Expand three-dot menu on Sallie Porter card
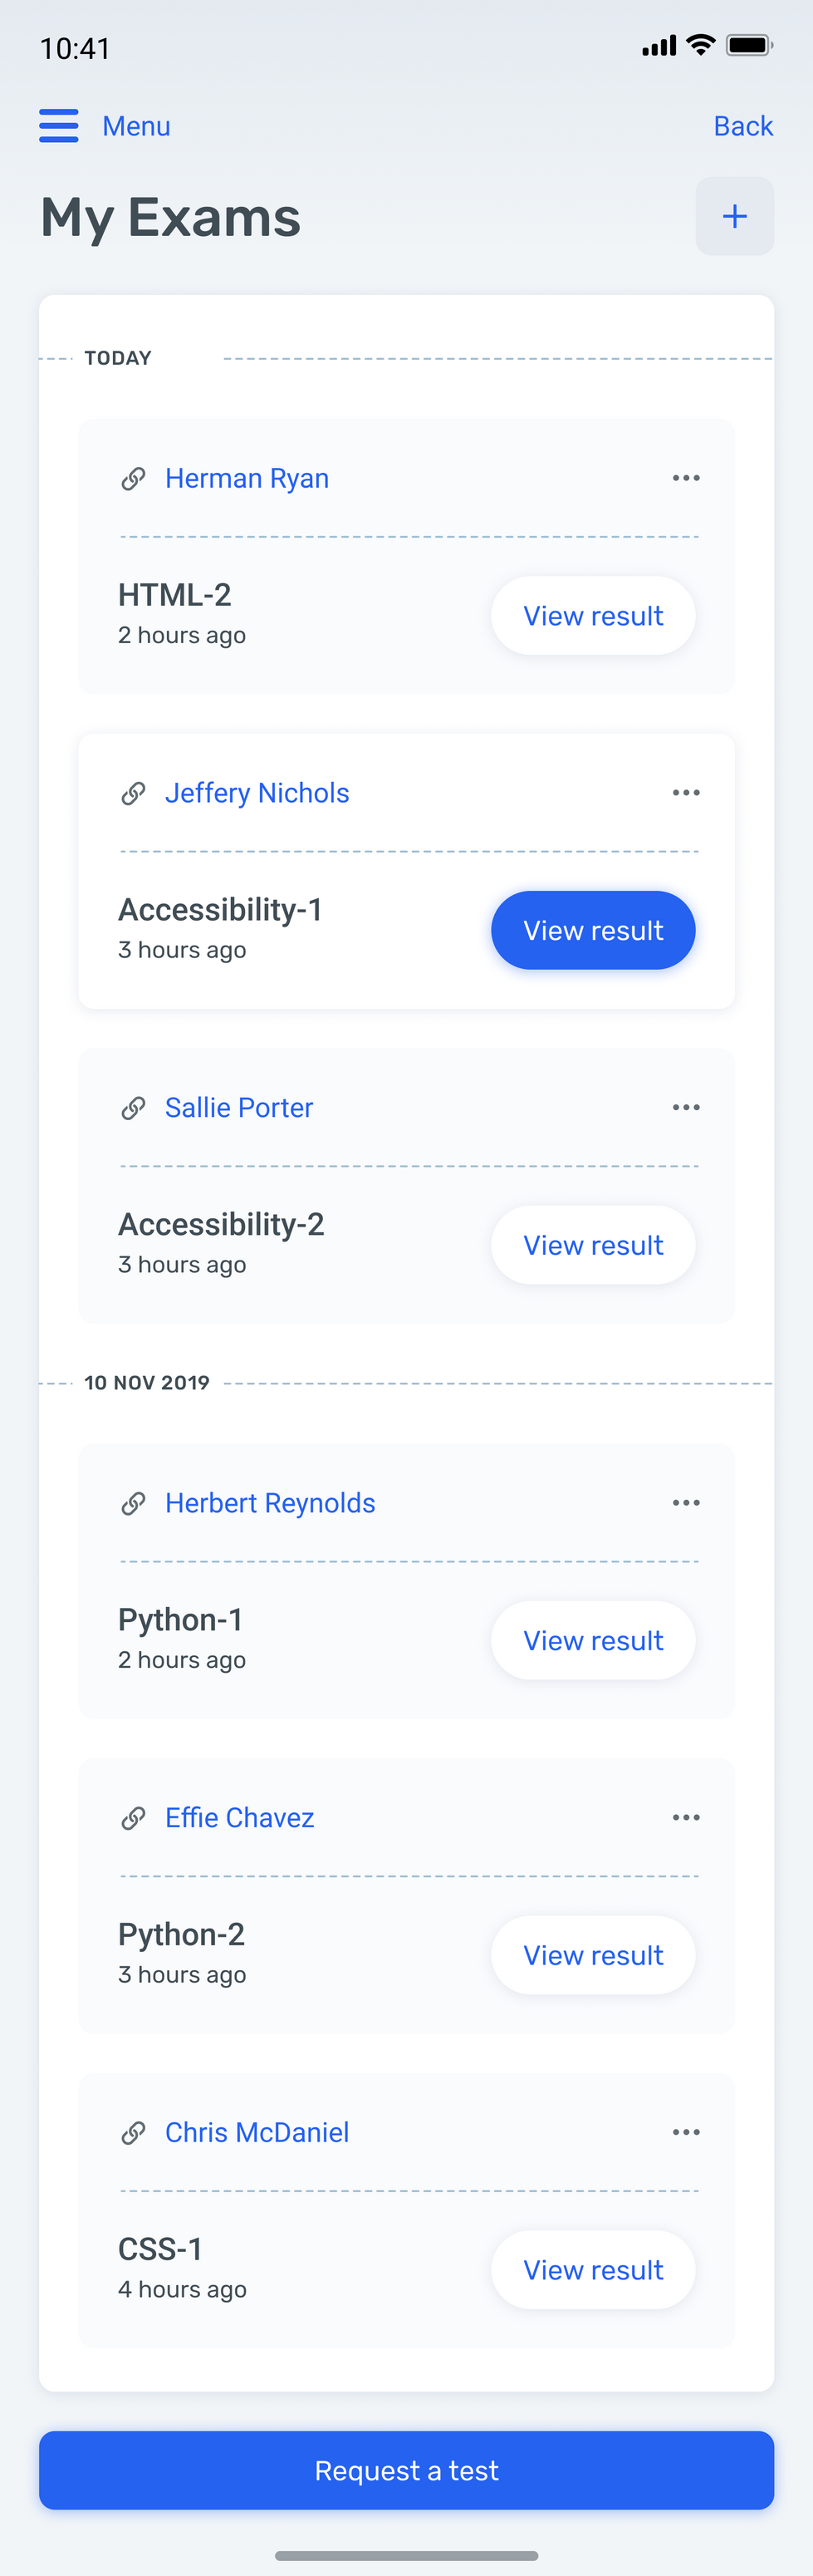813x2576 pixels. pos(686,1107)
